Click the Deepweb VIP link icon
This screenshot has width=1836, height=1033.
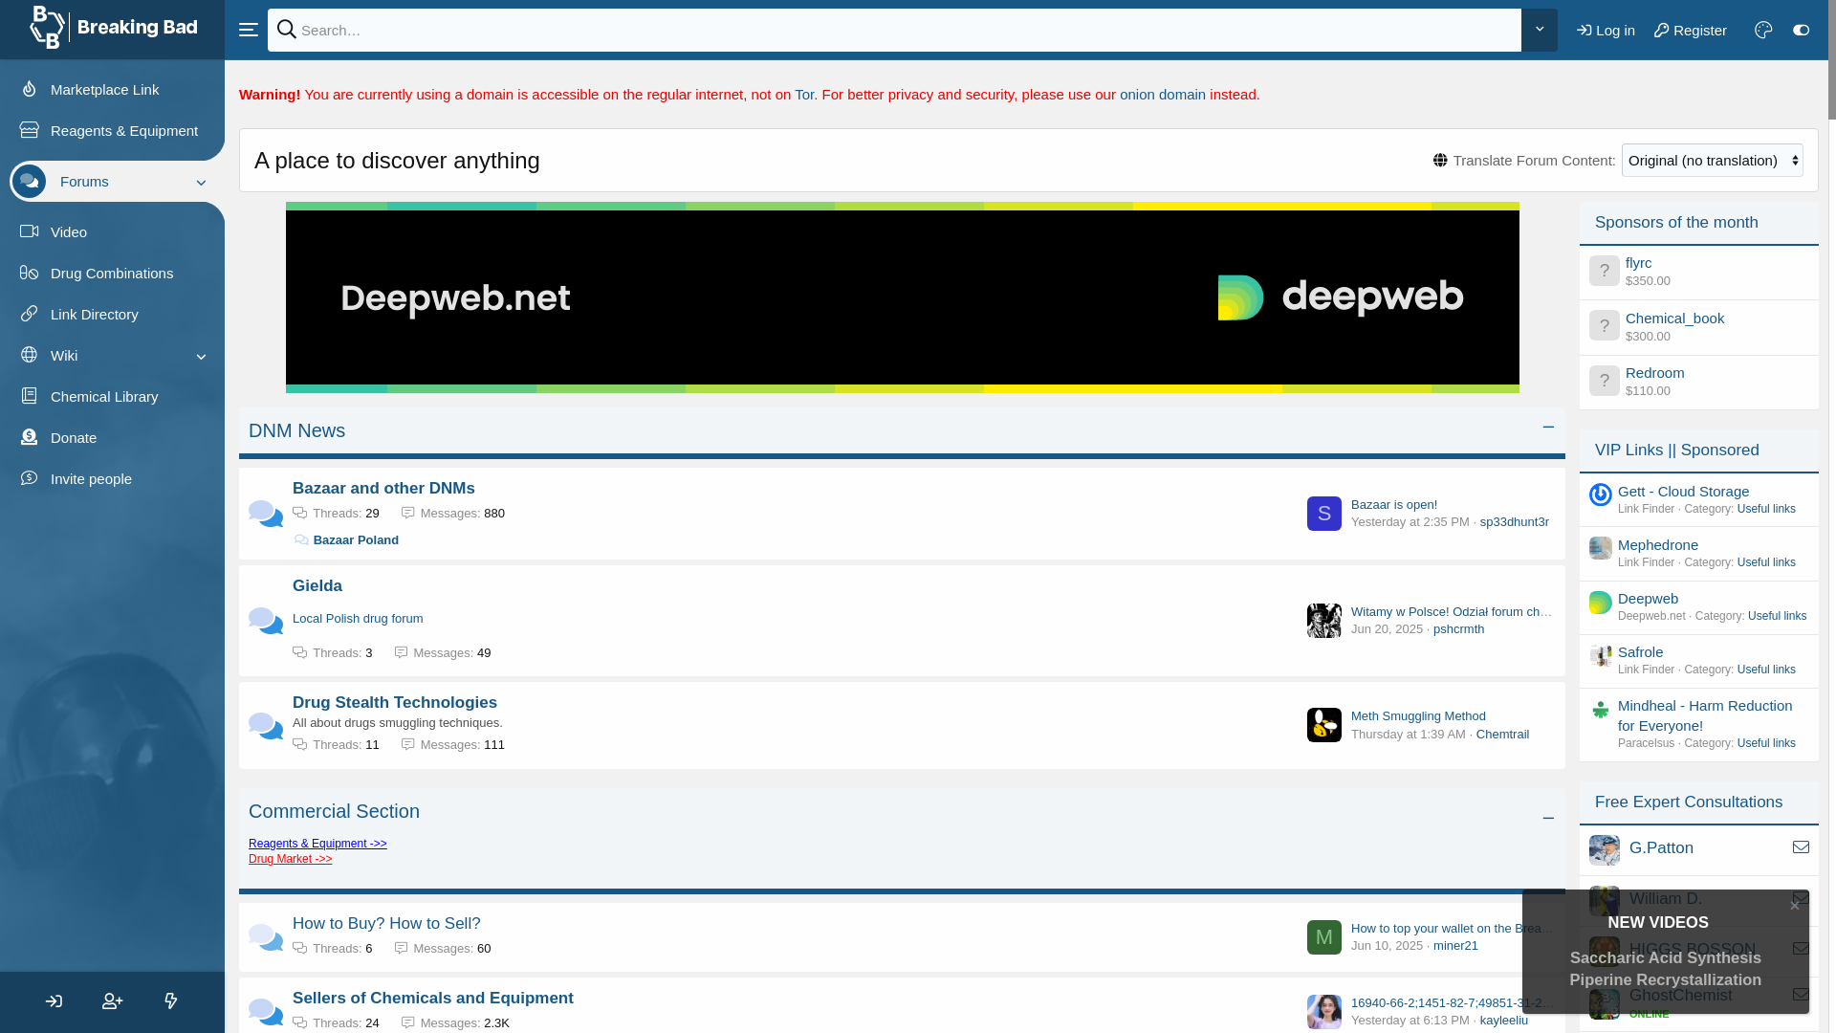pyautogui.click(x=1601, y=602)
